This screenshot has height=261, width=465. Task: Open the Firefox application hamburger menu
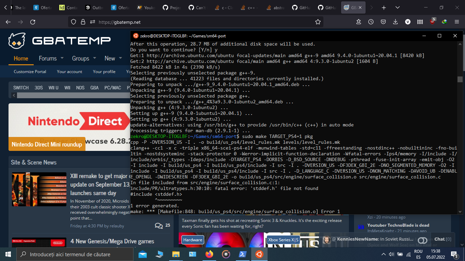tap(457, 22)
